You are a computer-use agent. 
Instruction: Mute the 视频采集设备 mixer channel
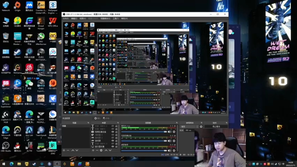tap(170, 141)
